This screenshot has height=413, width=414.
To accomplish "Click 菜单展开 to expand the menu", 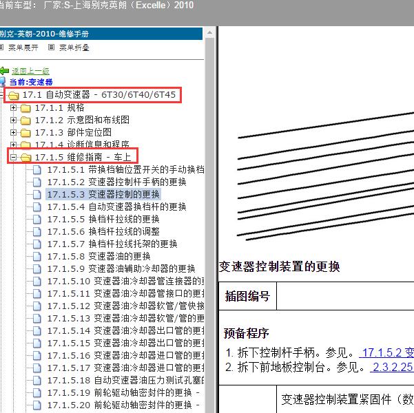I will (23, 47).
